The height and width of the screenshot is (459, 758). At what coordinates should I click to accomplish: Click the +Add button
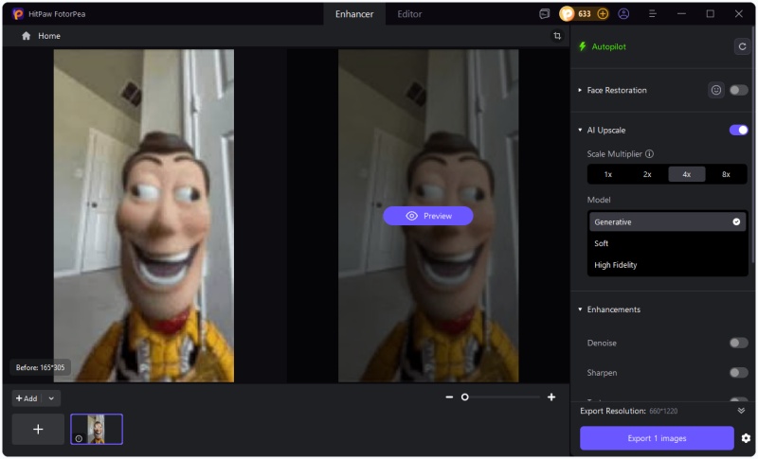(x=27, y=398)
